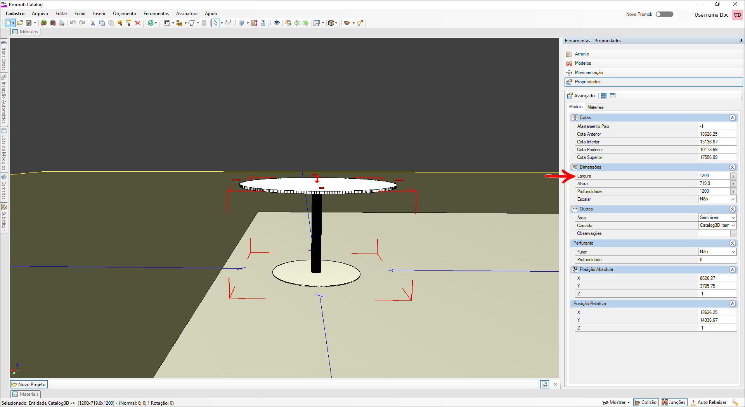The image size is (745, 407).
Task: Activate the selection arrow cursor tool
Action: pyautogui.click(x=215, y=23)
